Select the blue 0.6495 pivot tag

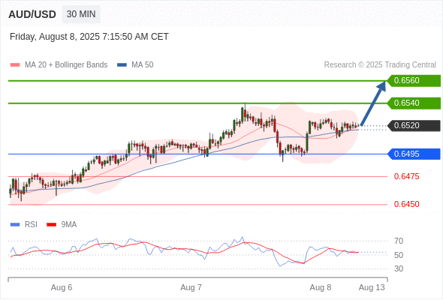coord(414,154)
